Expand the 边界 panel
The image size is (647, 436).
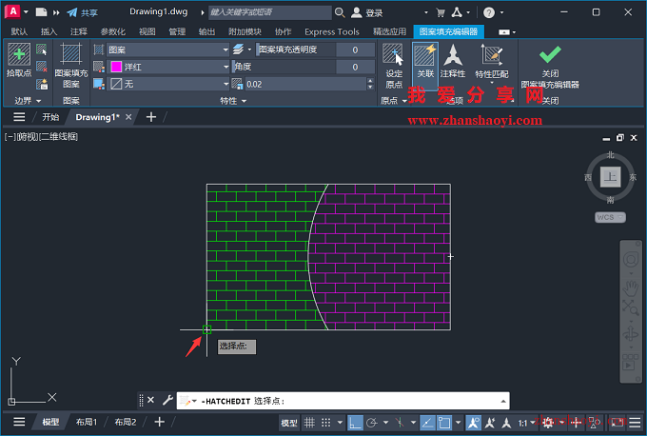(28, 101)
